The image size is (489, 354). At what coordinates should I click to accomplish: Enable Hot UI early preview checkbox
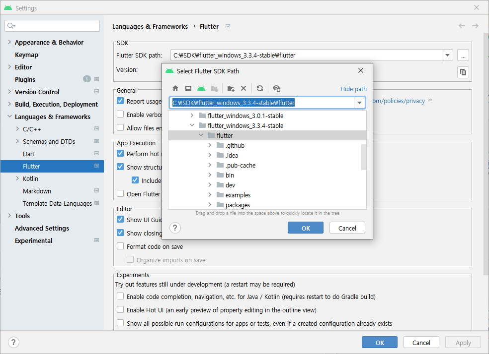click(120, 309)
